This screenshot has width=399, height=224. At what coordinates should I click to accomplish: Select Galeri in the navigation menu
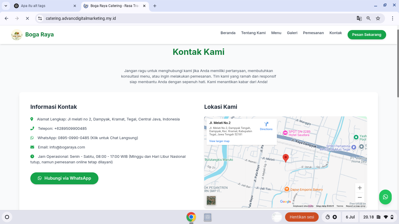(292, 33)
